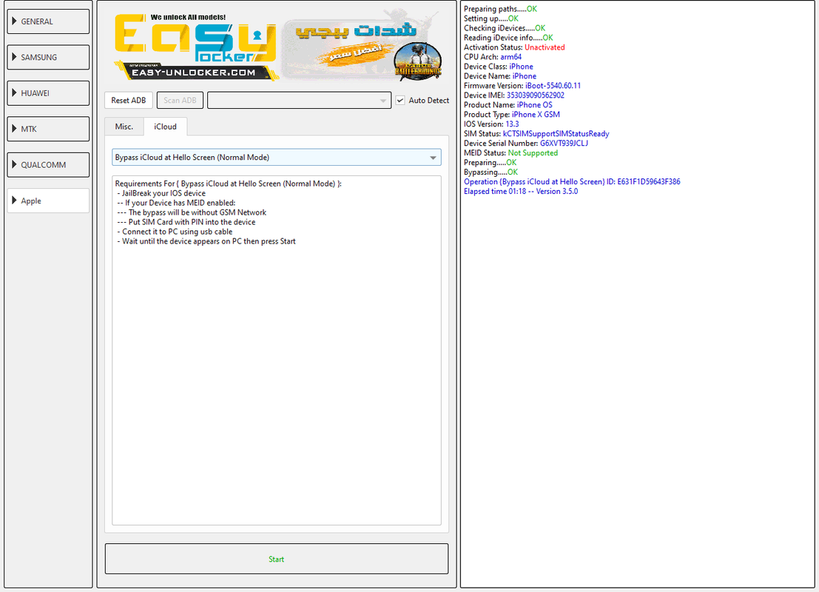Click inside the requirements text box
Screen dimensions: 819x592
click(x=276, y=350)
